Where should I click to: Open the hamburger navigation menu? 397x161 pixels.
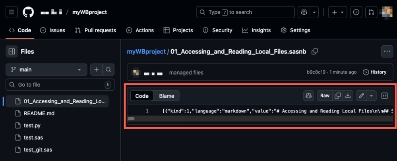pos(12,12)
